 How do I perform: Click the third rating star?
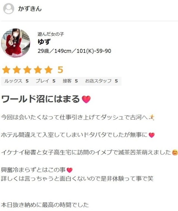coord(27,70)
